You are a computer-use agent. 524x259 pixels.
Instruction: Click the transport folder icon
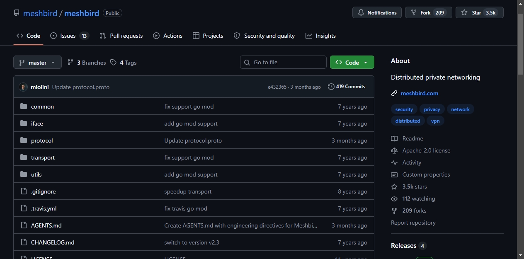click(24, 157)
